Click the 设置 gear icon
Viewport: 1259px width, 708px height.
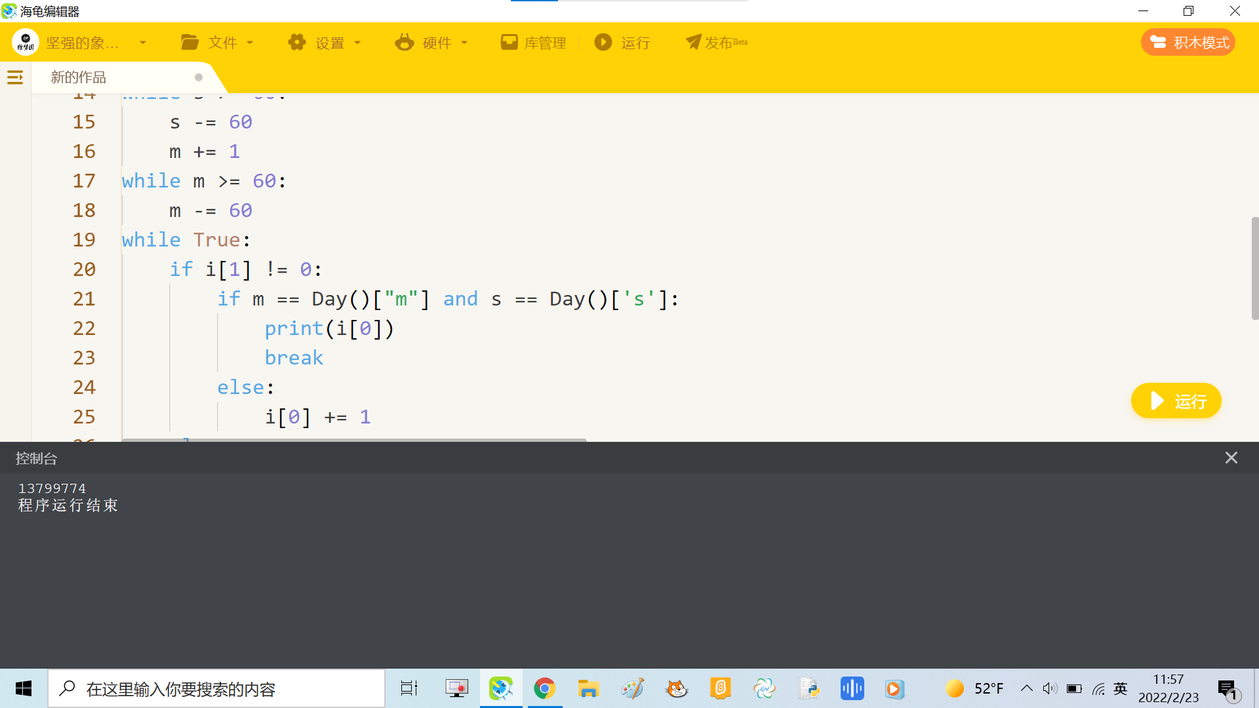pyautogui.click(x=297, y=43)
